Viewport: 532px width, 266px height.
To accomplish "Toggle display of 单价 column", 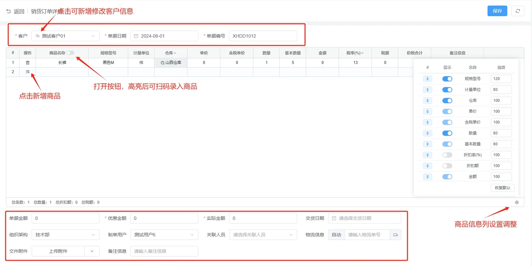I will [x=447, y=111].
